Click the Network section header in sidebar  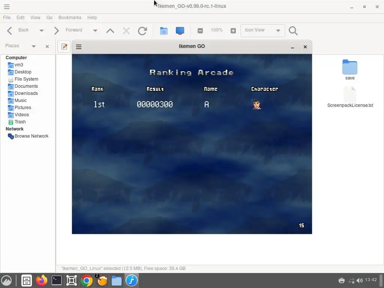coord(15,129)
